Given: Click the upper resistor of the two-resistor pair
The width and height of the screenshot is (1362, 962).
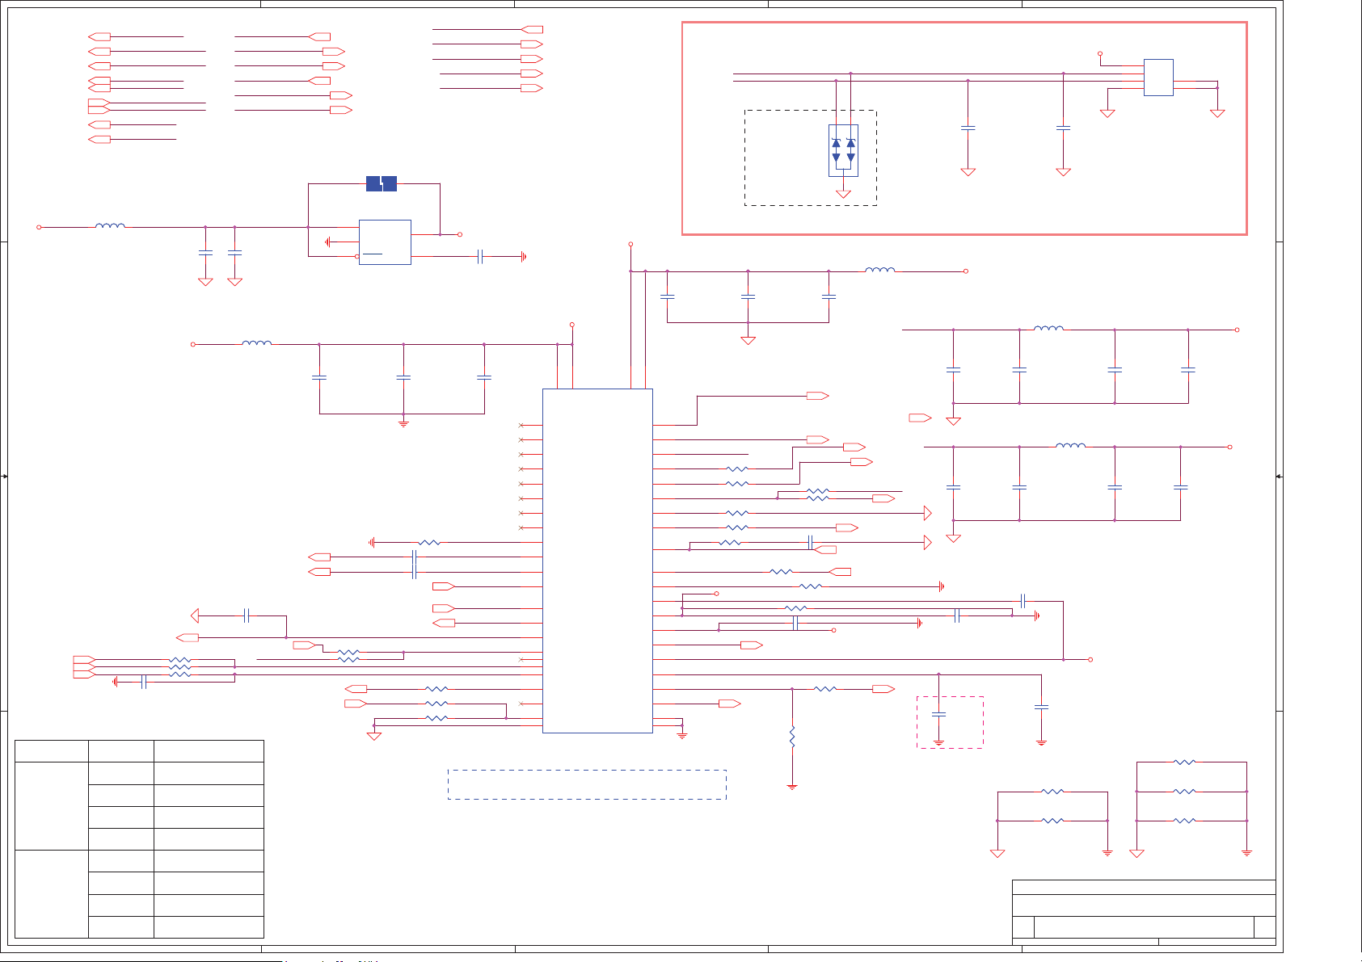Looking at the screenshot, I should tap(1052, 792).
